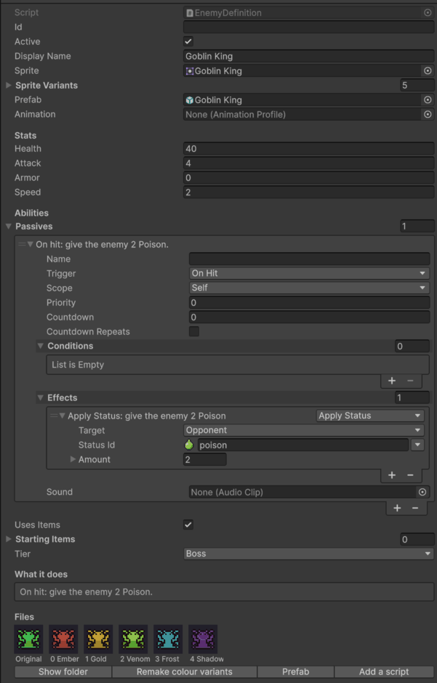The image size is (437, 683).
Task: Select the 1 Gold sprite thumbnail
Action: click(x=98, y=639)
